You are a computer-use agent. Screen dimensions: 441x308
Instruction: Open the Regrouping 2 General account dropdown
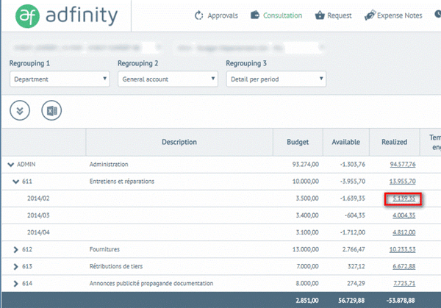click(168, 78)
